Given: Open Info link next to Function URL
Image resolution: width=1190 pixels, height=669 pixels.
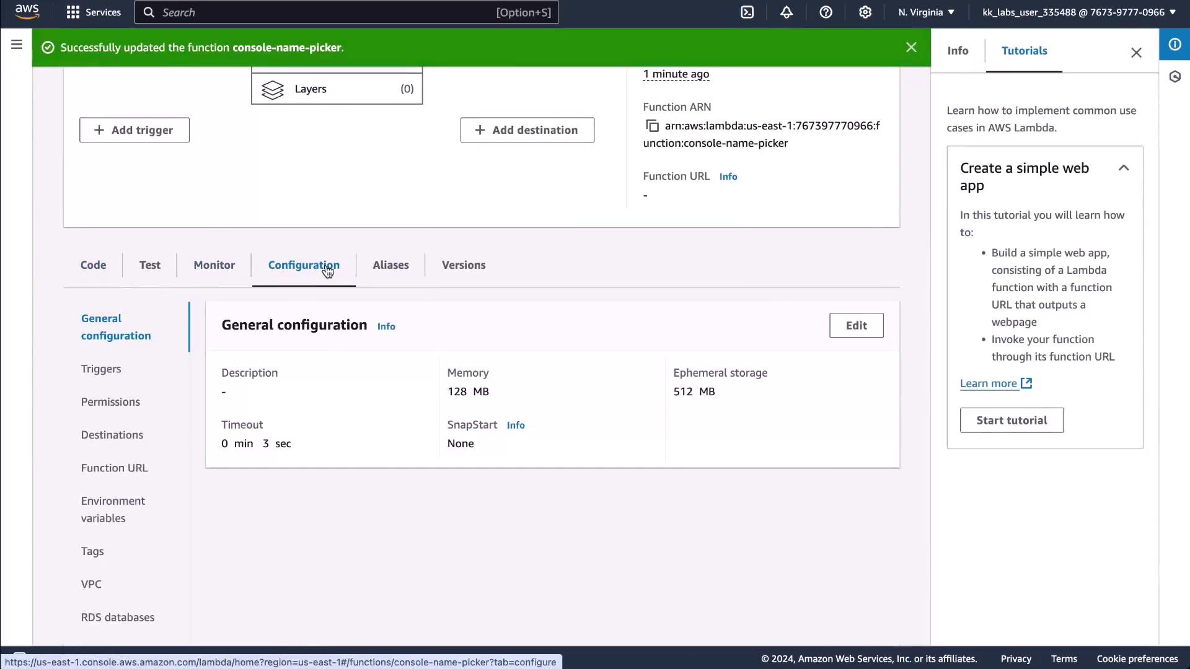Looking at the screenshot, I should [728, 177].
